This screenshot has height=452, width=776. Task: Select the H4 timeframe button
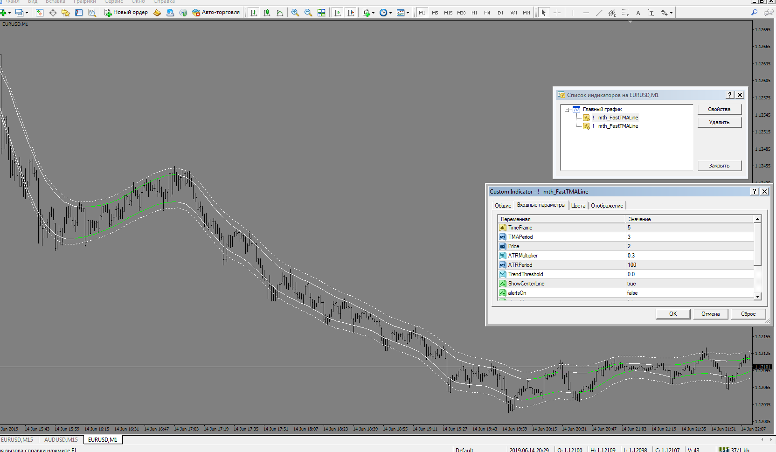487,13
